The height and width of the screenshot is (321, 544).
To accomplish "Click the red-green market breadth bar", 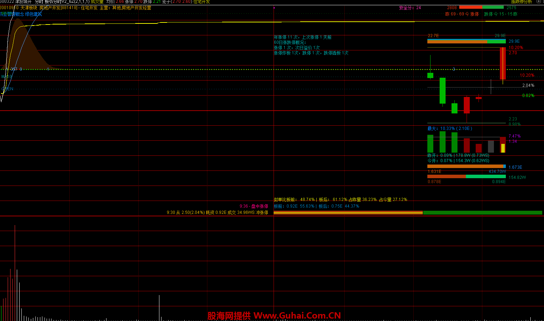I will point(481,7).
